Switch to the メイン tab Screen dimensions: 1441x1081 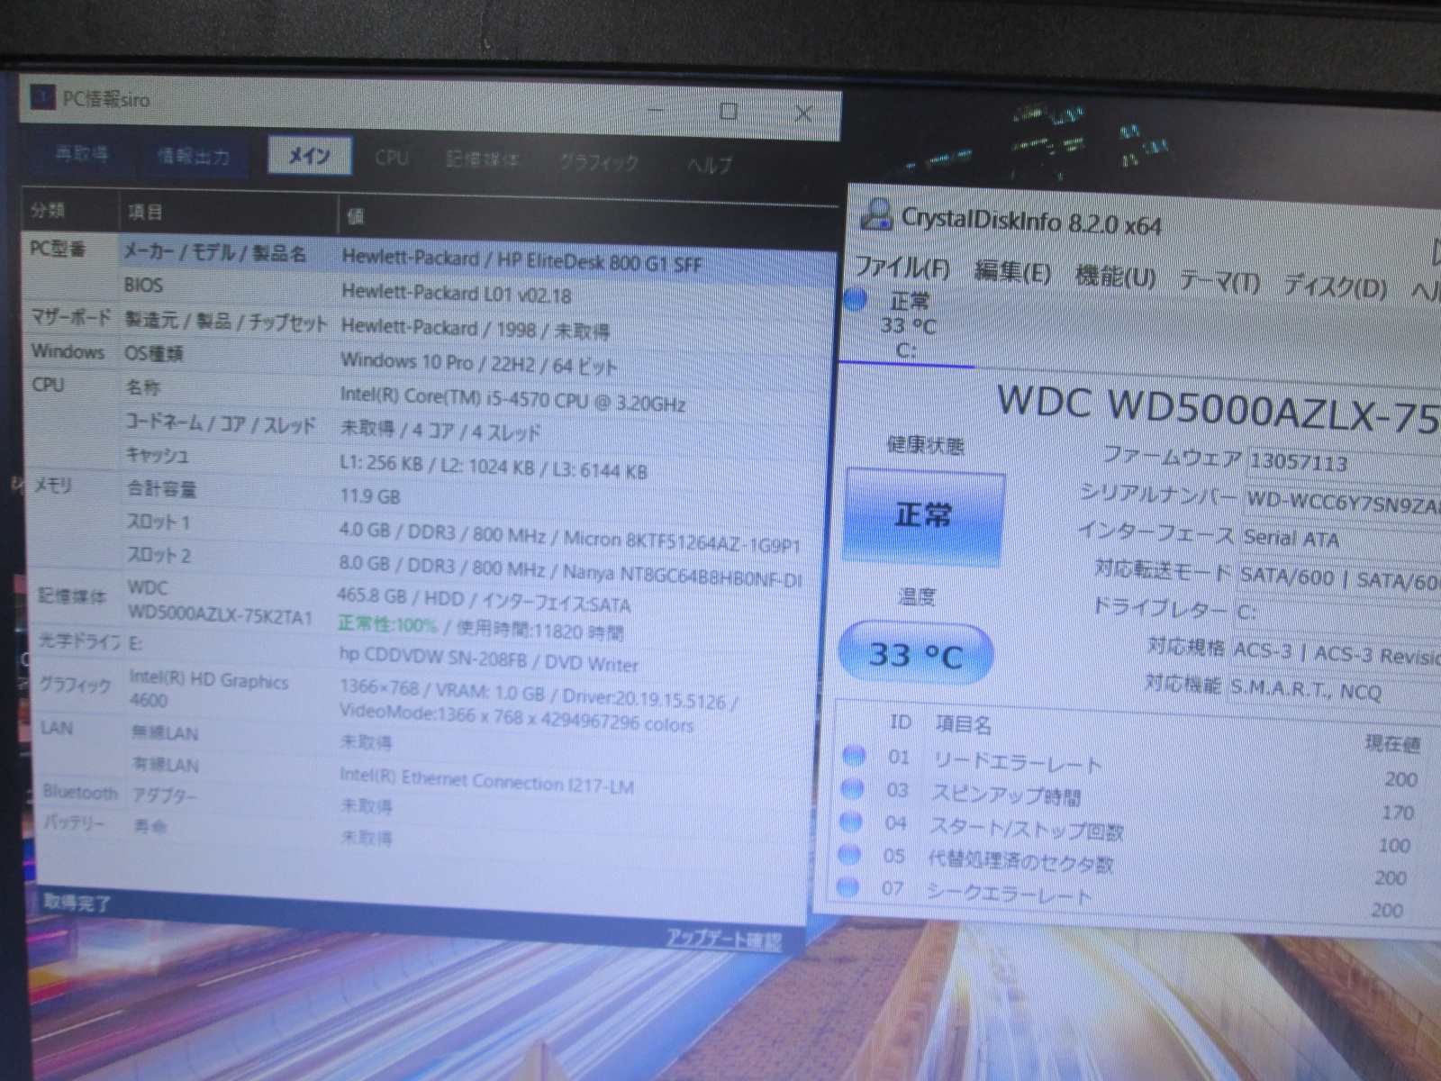pyautogui.click(x=309, y=156)
